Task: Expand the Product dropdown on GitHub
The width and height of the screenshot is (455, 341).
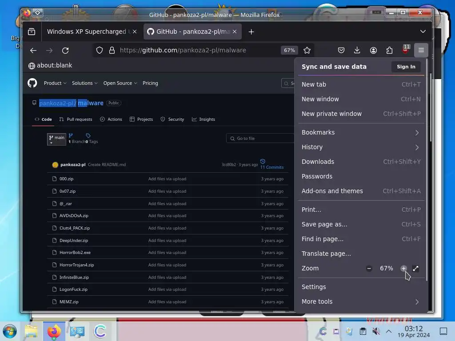Action: 55,83
